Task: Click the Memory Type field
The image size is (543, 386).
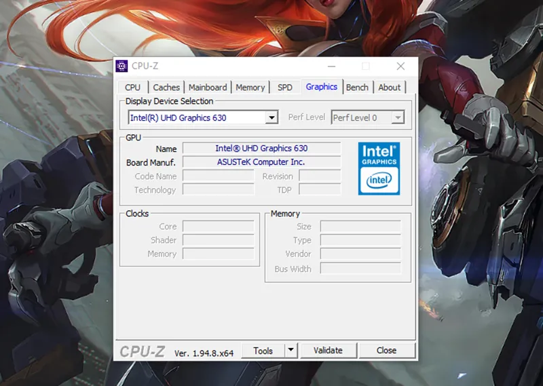Action: [x=360, y=240]
